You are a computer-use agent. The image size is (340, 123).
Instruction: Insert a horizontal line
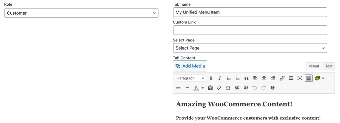[187, 88]
